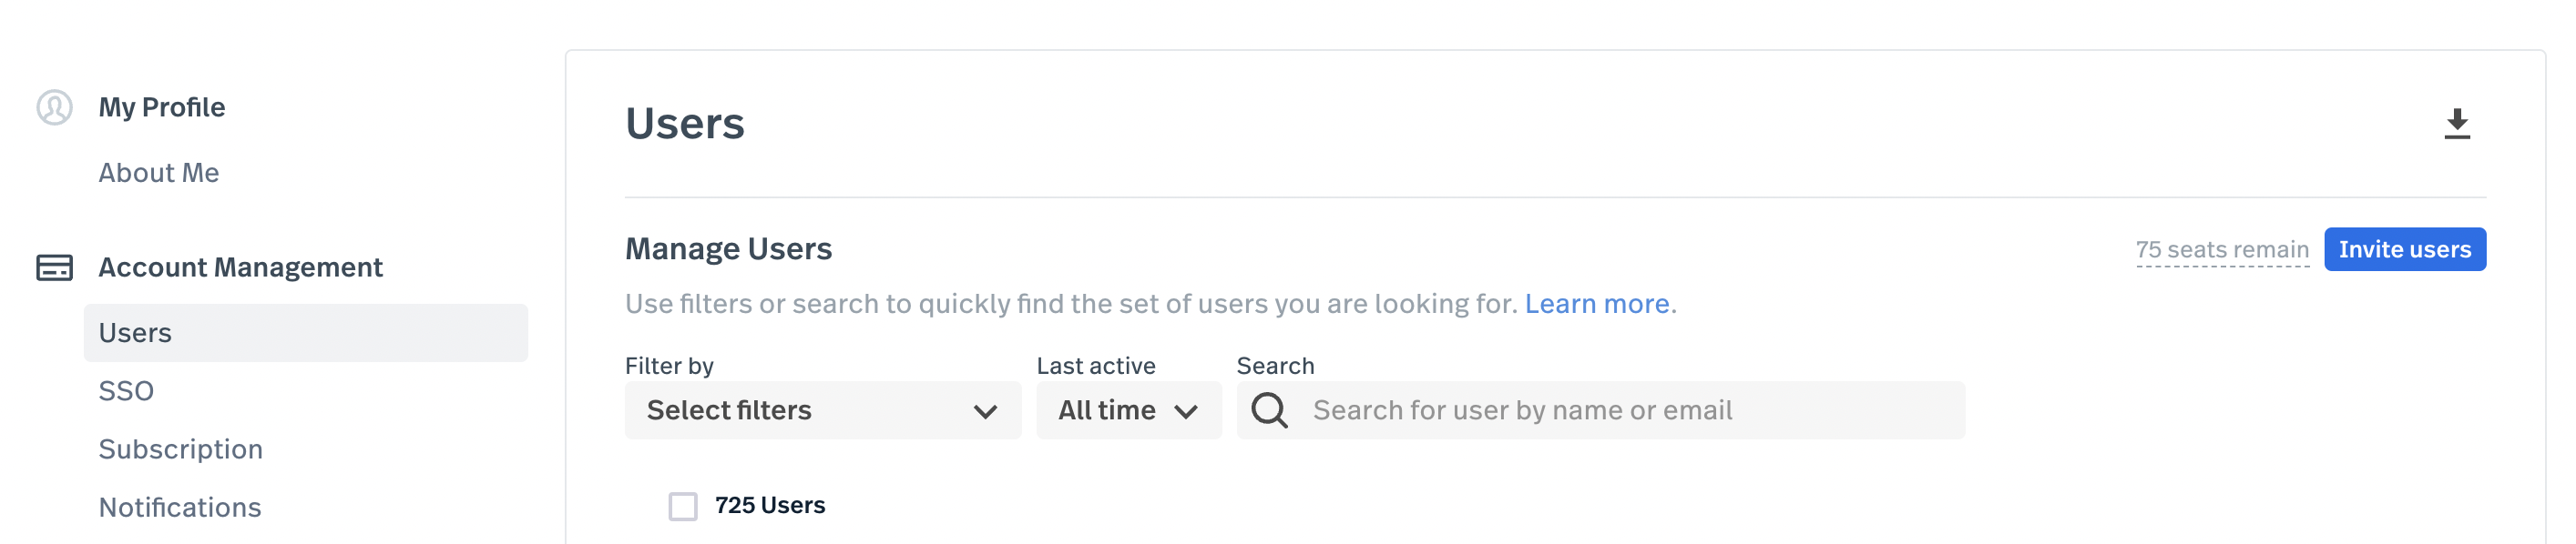Open Notifications in sidebar

[x=180, y=507]
